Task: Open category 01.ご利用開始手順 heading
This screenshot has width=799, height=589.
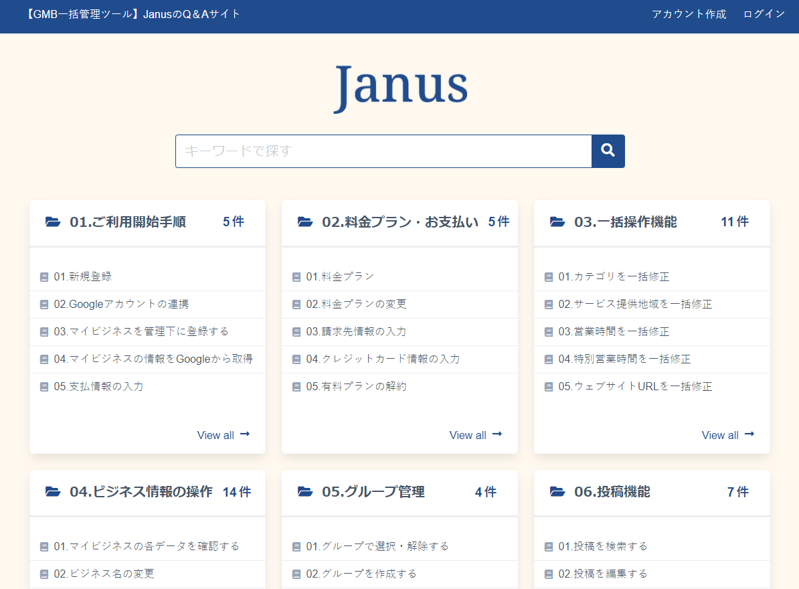Action: pos(128,222)
